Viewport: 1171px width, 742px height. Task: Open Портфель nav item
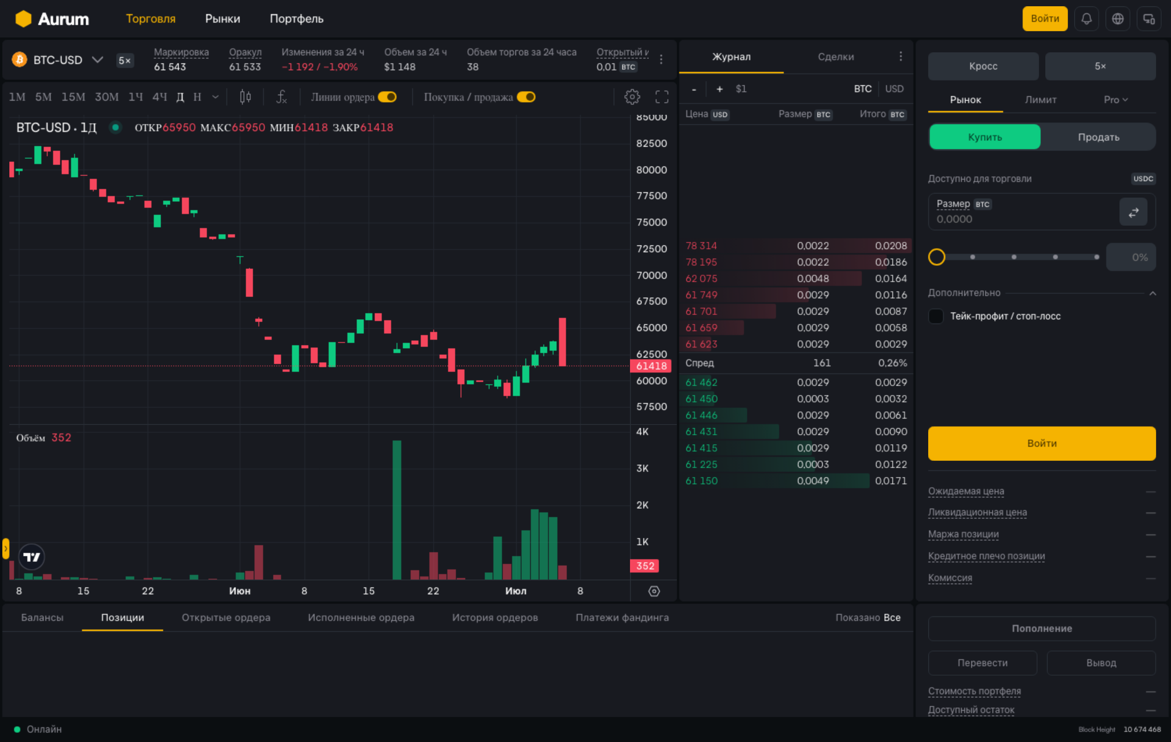coord(296,18)
